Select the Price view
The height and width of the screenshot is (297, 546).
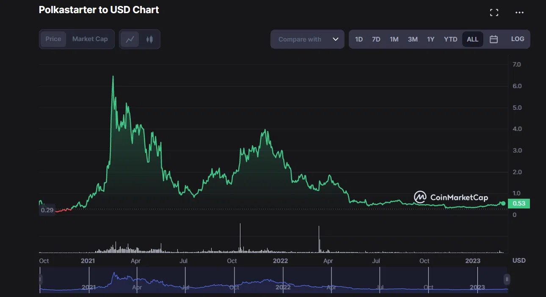[53, 39]
